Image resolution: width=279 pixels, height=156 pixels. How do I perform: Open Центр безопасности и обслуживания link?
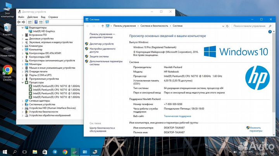pos(102,129)
